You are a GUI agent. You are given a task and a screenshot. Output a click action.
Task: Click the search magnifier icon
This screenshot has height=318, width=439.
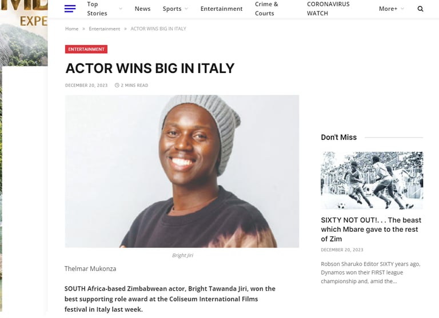[420, 9]
